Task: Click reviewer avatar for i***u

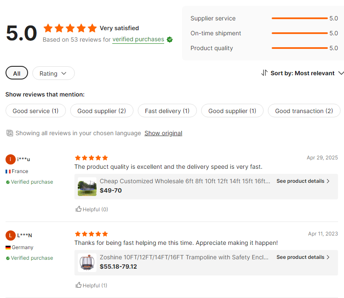Action: (10, 159)
